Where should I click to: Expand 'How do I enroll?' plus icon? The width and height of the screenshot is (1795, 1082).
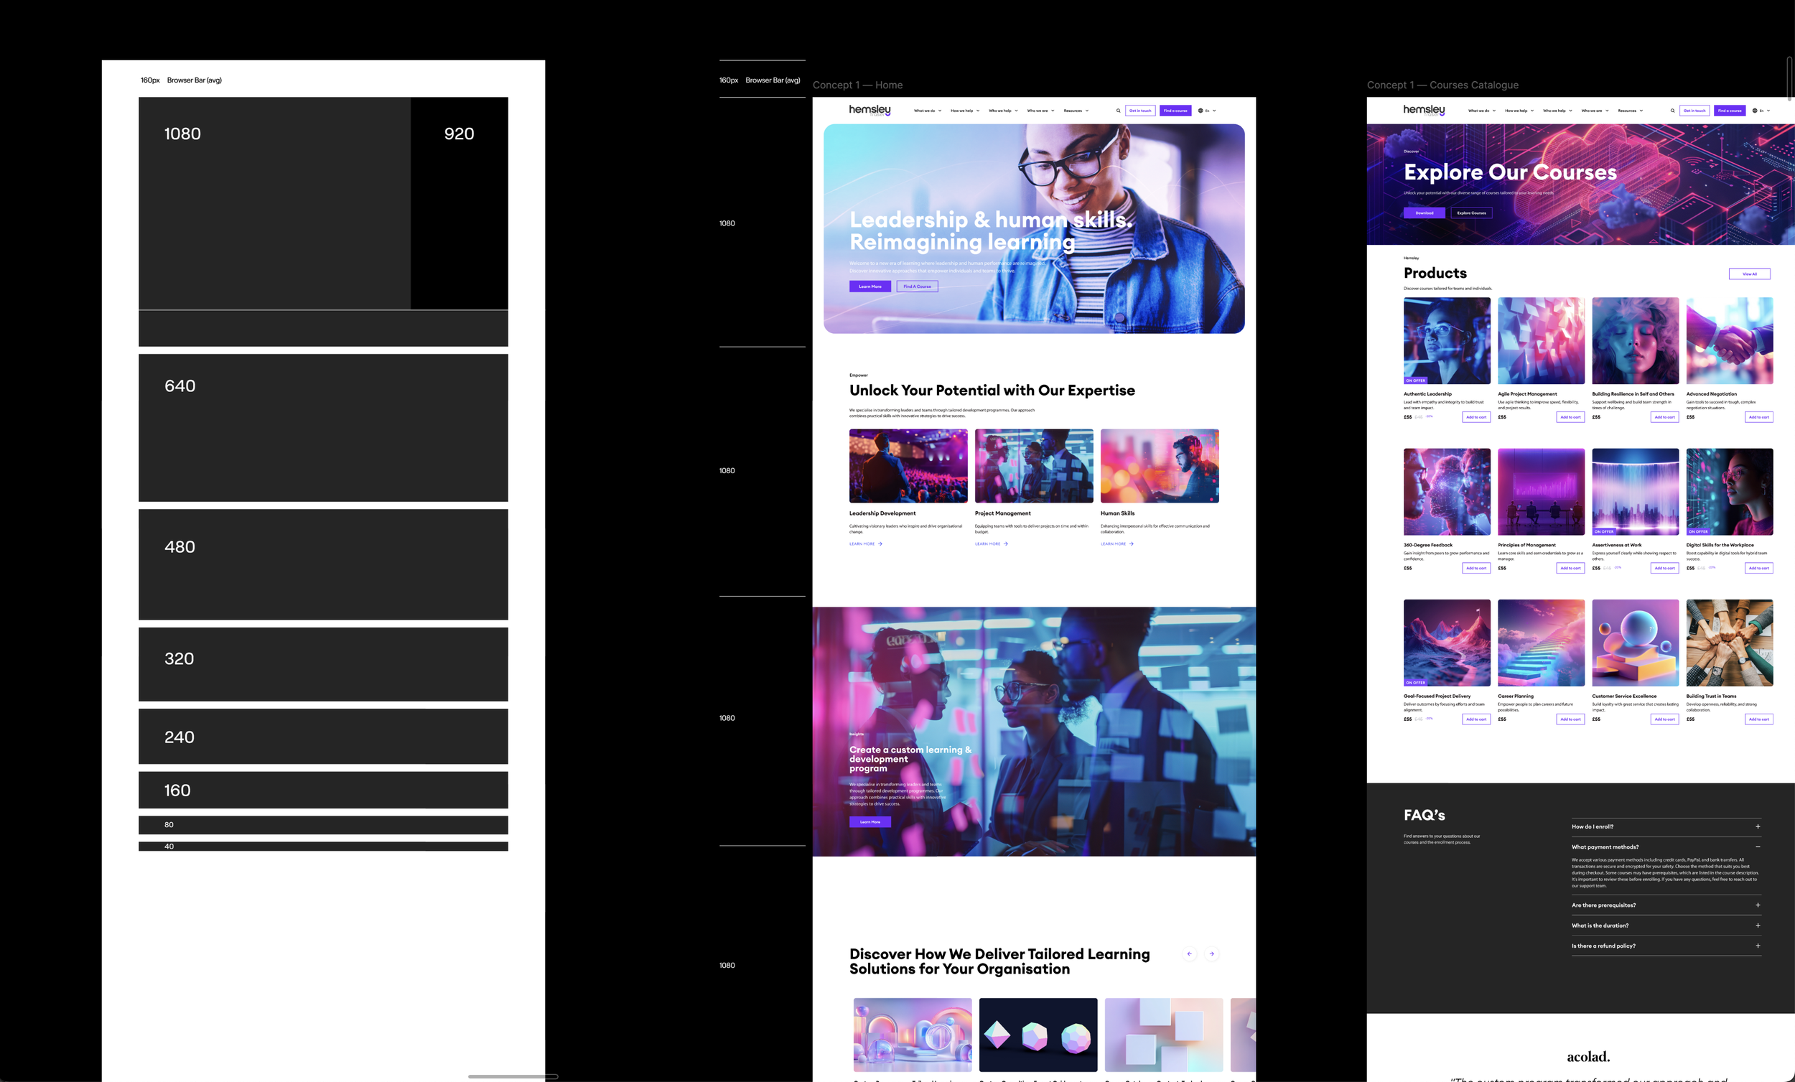(1758, 826)
